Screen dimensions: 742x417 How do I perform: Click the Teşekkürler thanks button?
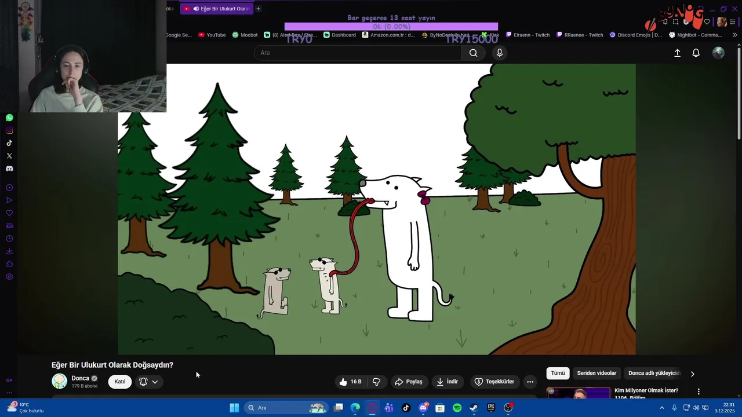click(494, 382)
